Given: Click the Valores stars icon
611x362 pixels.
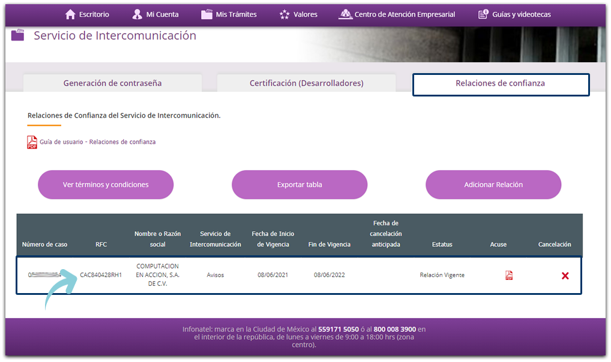Looking at the screenshot, I should click(x=284, y=14).
